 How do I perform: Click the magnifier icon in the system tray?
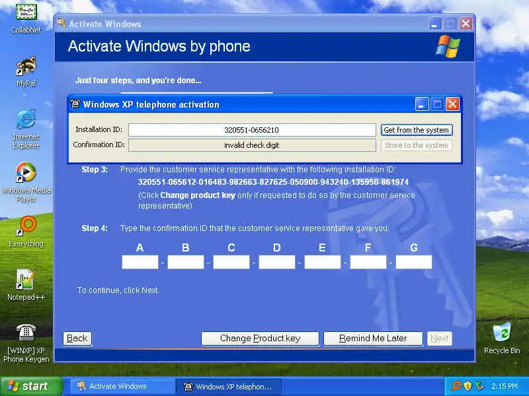point(456,386)
